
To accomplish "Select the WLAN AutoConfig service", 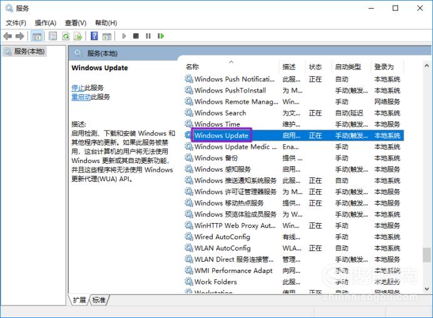I will (294, 248).
